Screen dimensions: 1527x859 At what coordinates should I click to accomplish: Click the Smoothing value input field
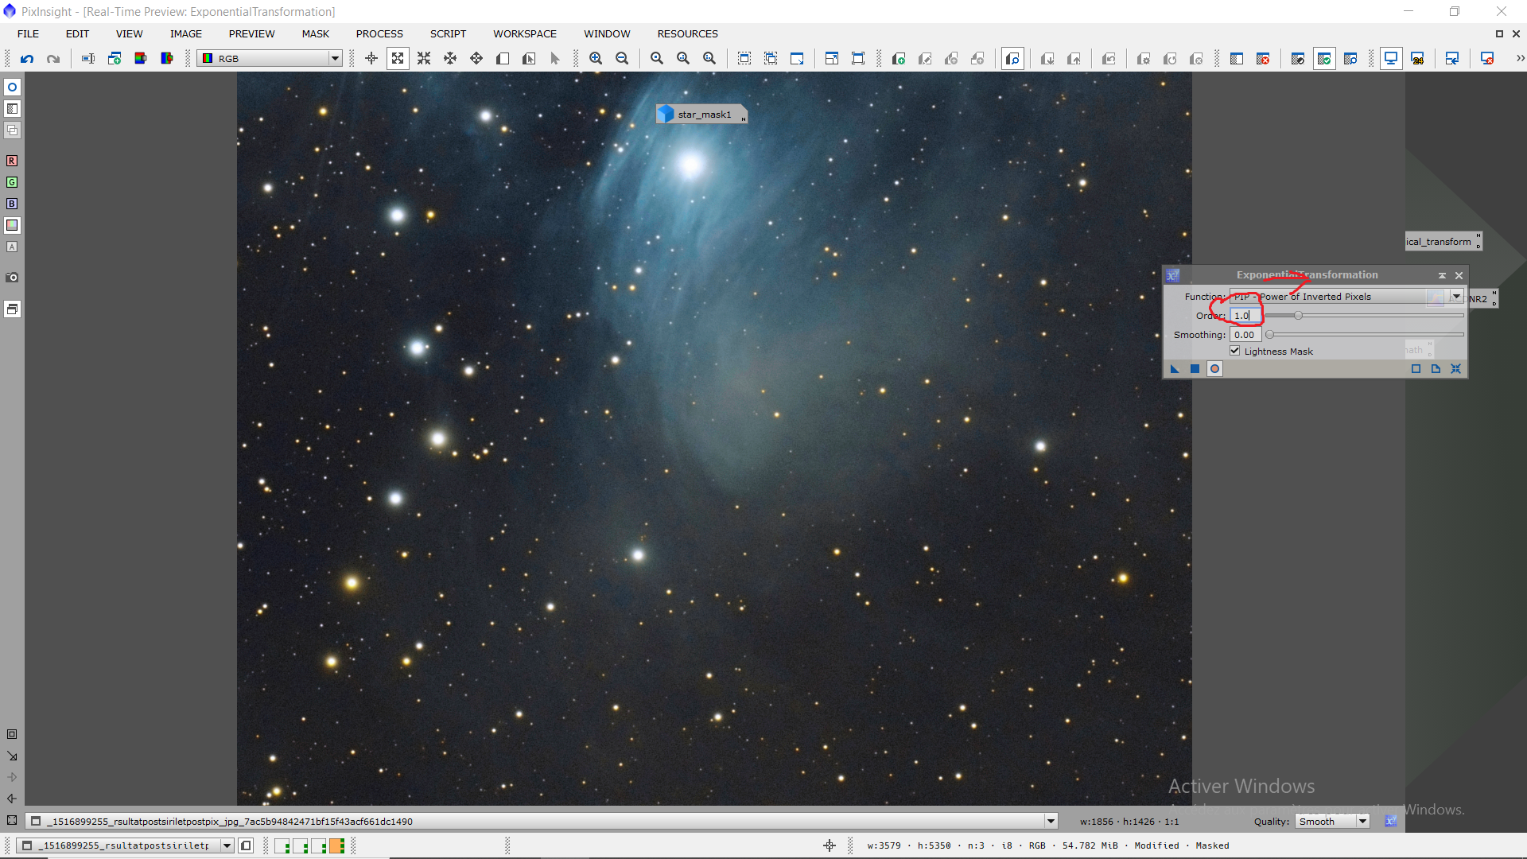[1245, 335]
